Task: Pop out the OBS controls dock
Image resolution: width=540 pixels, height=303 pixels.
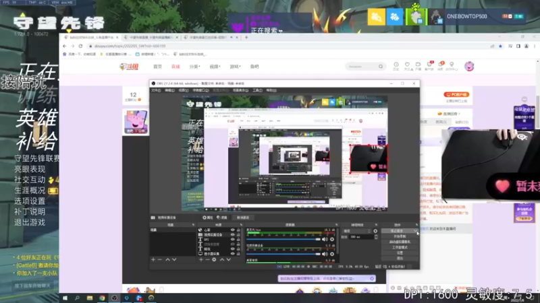Action: click(x=416, y=225)
